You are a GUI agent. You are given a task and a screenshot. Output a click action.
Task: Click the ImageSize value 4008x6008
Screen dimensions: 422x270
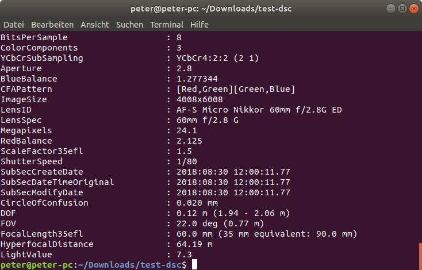tap(200, 99)
